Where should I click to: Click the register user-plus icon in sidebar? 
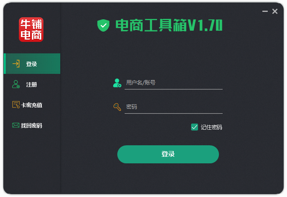16,84
